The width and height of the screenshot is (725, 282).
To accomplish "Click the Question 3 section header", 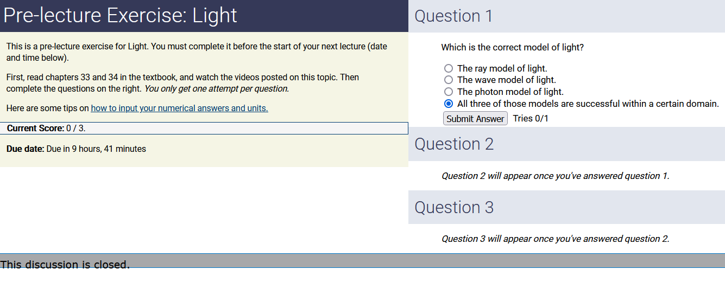I will pos(454,208).
